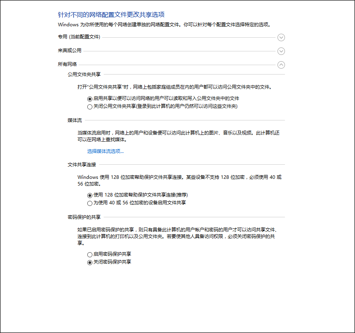The height and width of the screenshot is (333, 355).
Task: Click the 专用 (当前配置文件) profile label
Action: [x=79, y=37]
